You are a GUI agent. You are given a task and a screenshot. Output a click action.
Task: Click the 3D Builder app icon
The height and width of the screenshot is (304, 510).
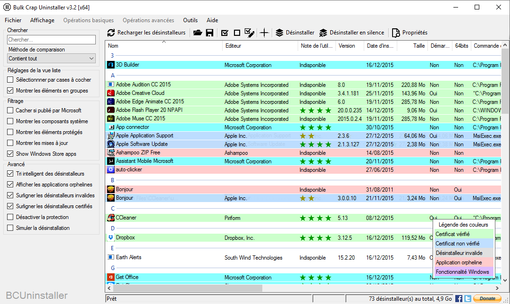(x=111, y=65)
